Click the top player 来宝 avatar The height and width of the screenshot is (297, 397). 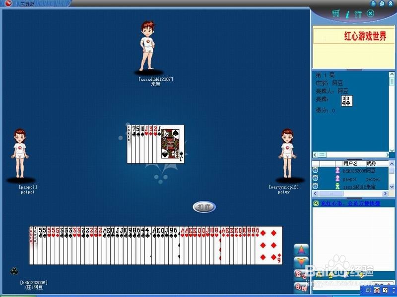tap(147, 46)
